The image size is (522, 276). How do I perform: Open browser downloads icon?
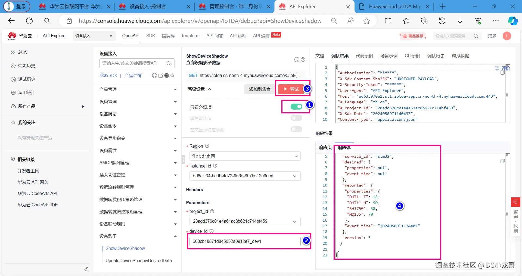[460, 21]
